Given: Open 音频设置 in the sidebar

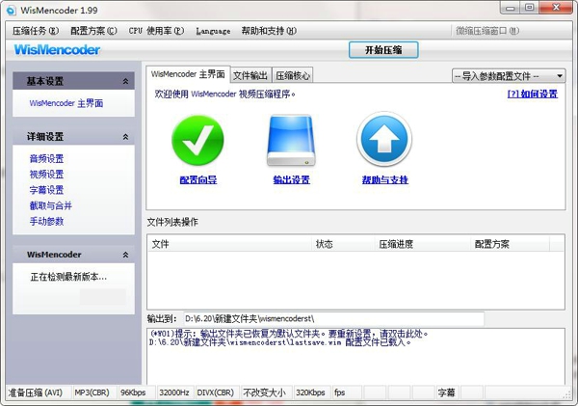Looking at the screenshot, I should [47, 159].
